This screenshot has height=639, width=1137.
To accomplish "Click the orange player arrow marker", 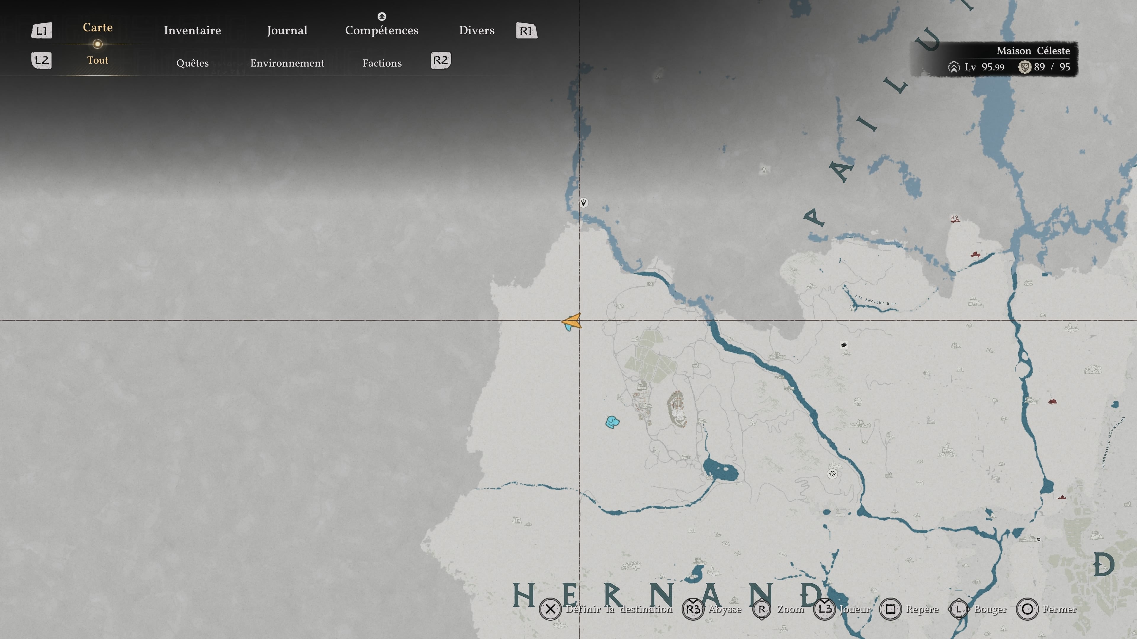I will [x=571, y=322].
